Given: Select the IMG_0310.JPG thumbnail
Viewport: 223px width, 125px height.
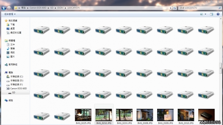Looking at the screenshot, I should [x=186, y=115].
